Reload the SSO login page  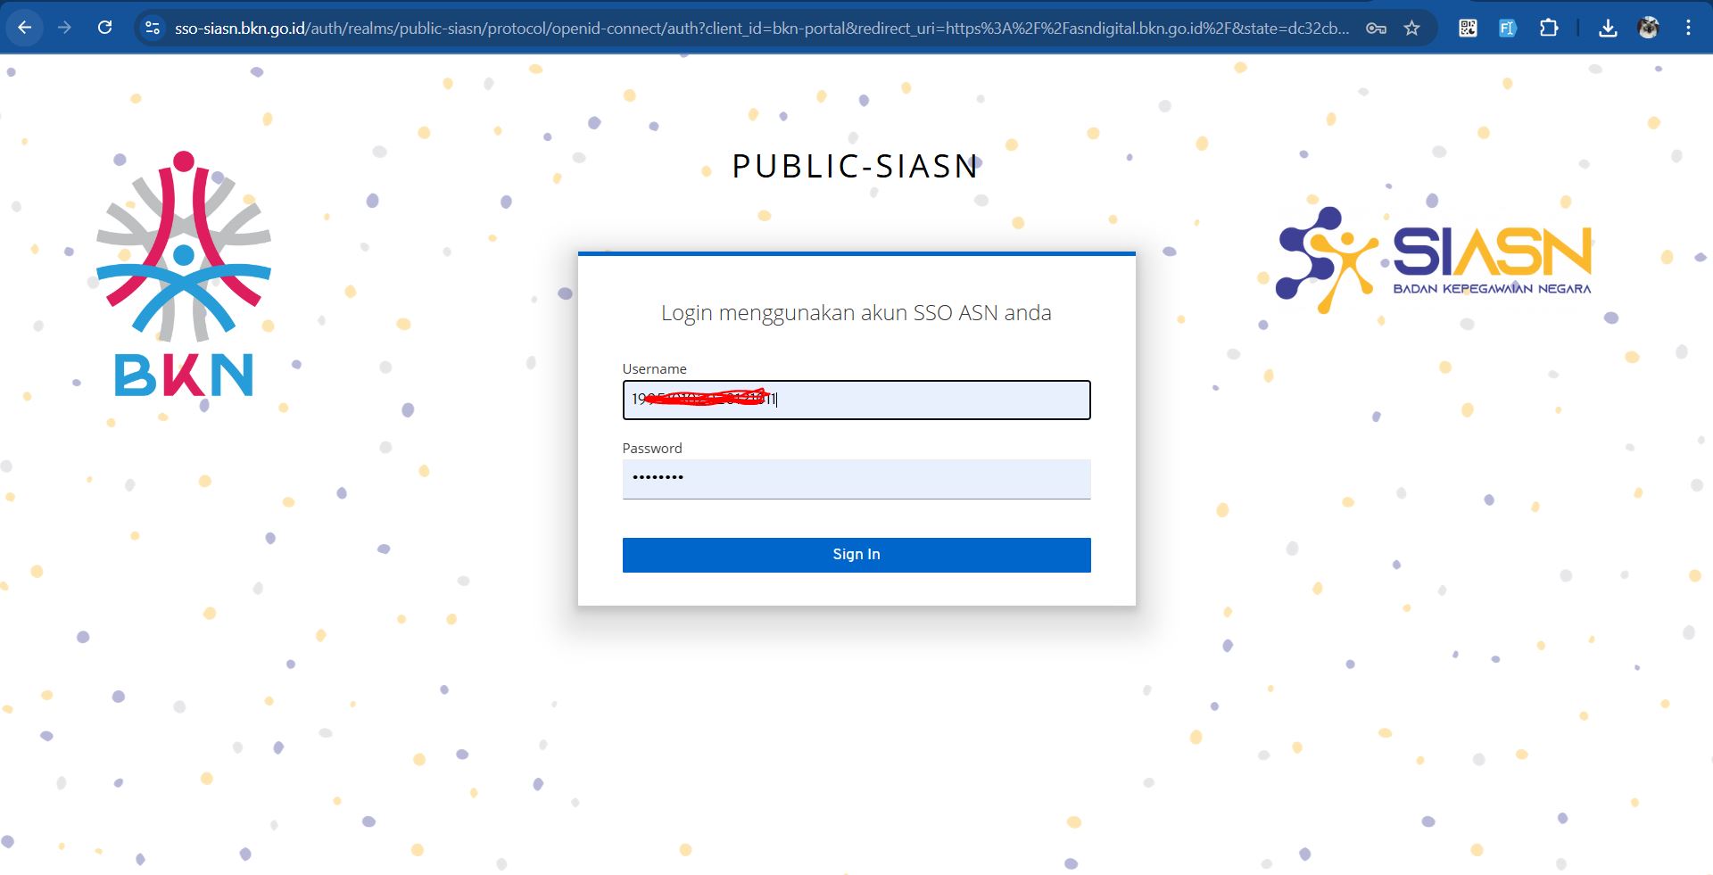pyautogui.click(x=104, y=28)
